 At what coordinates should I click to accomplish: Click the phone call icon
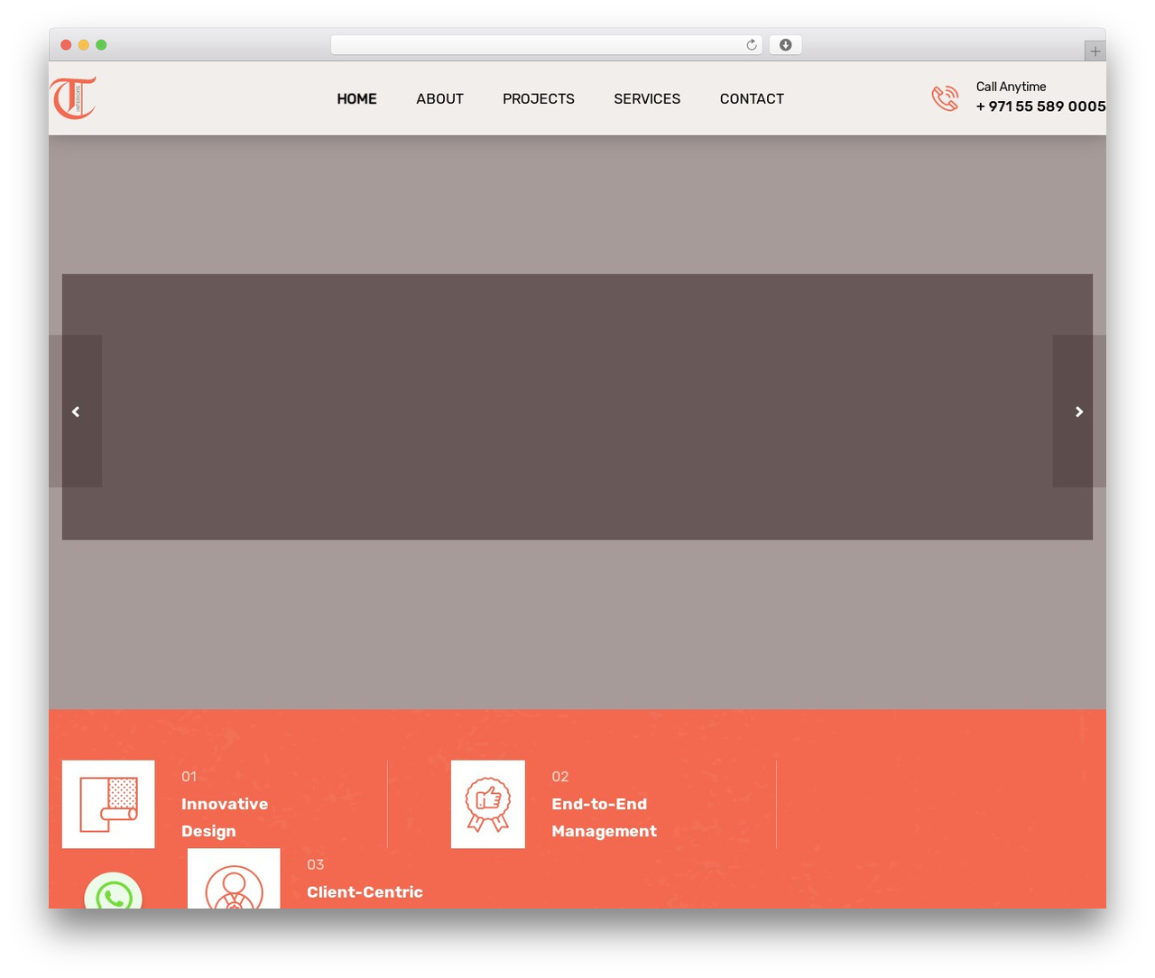945,98
